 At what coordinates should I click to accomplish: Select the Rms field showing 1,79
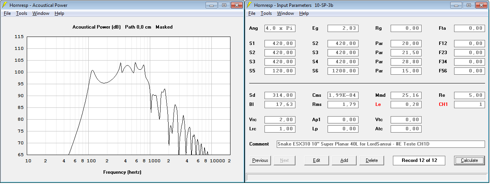click(343, 104)
